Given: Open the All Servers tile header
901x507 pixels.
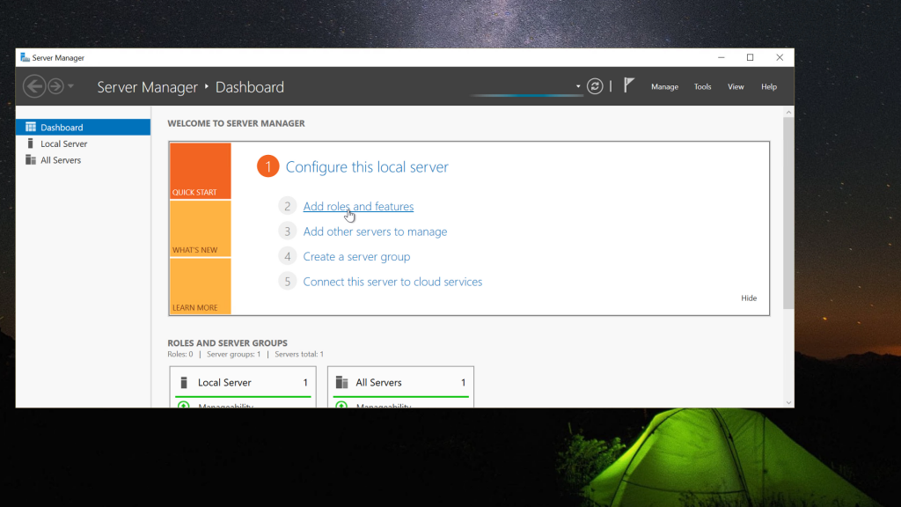Looking at the screenshot, I should click(x=400, y=382).
